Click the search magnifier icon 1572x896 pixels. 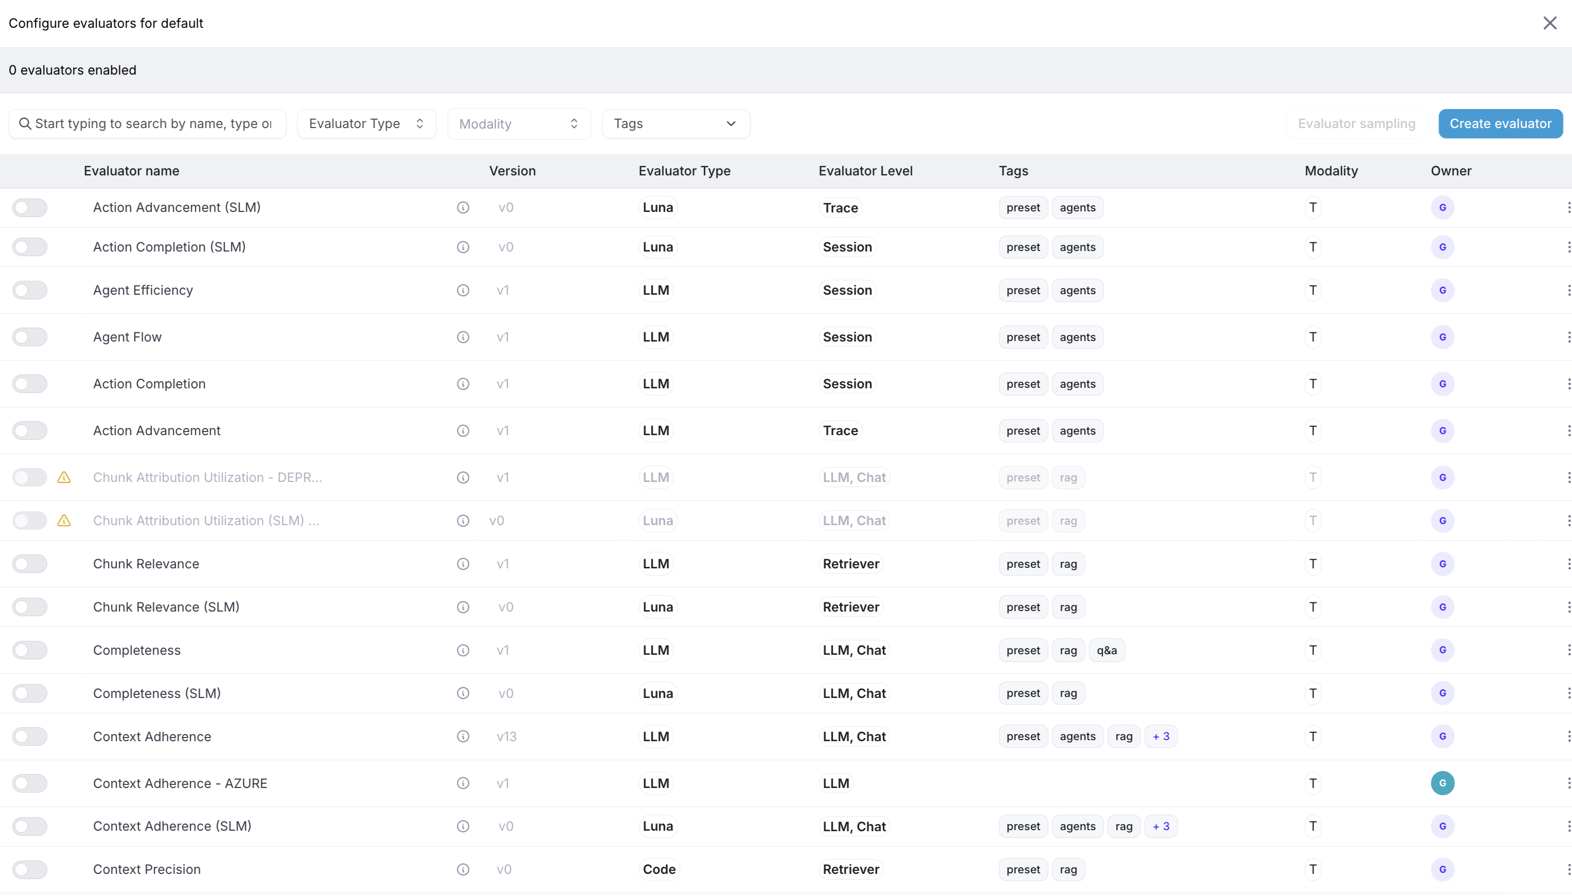tap(25, 123)
